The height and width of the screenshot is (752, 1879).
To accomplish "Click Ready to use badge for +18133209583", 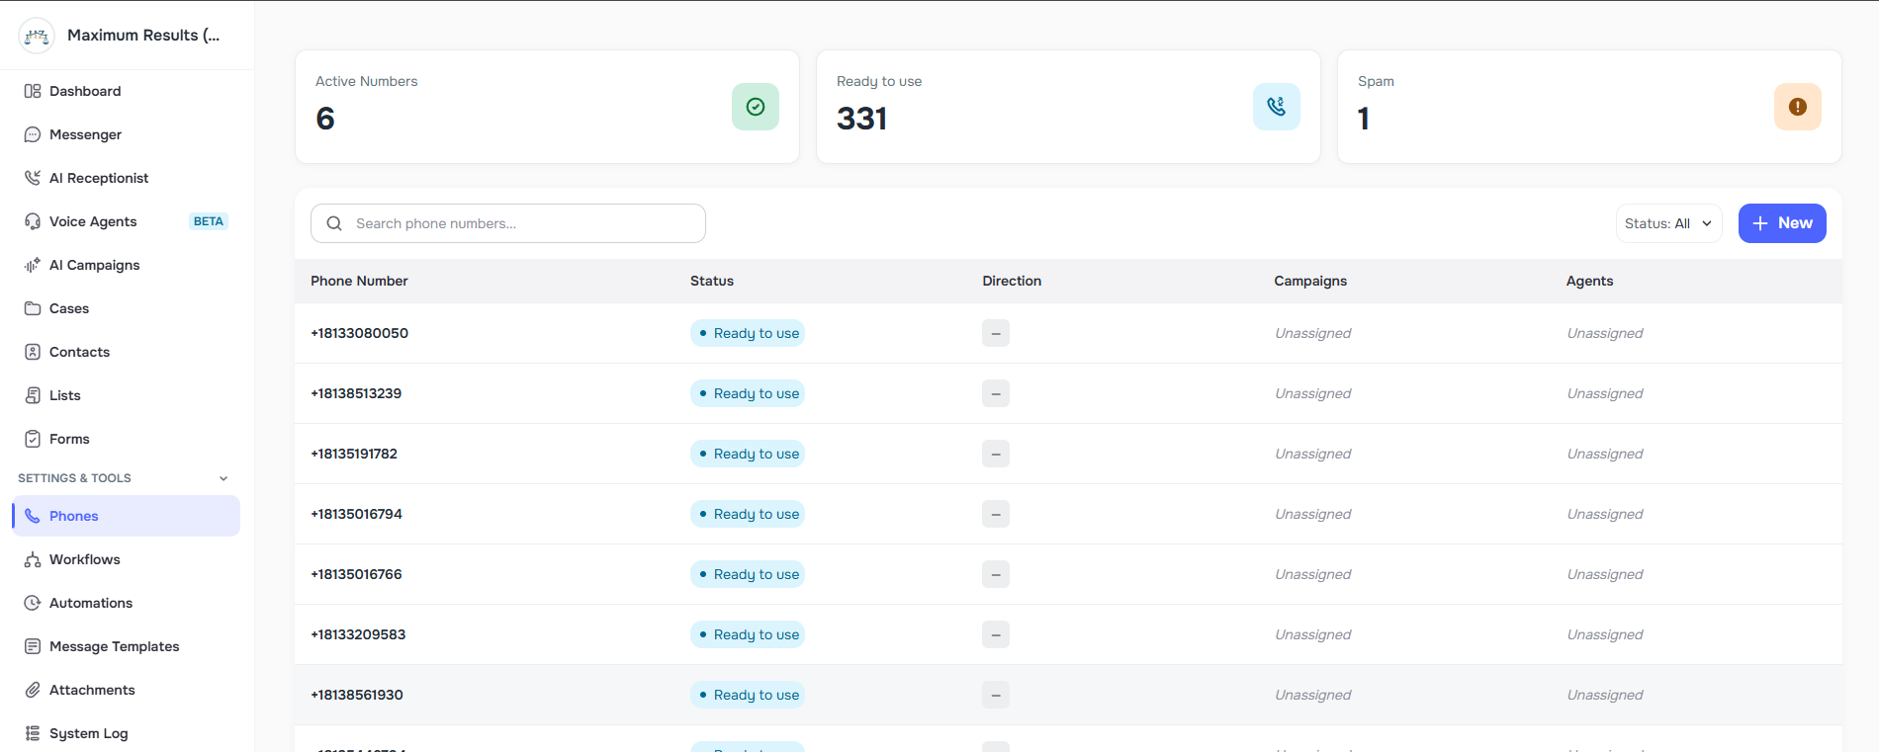I will pos(748,634).
